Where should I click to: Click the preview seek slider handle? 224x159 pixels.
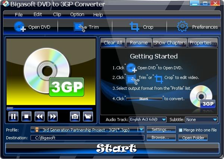[x=10, y=109]
